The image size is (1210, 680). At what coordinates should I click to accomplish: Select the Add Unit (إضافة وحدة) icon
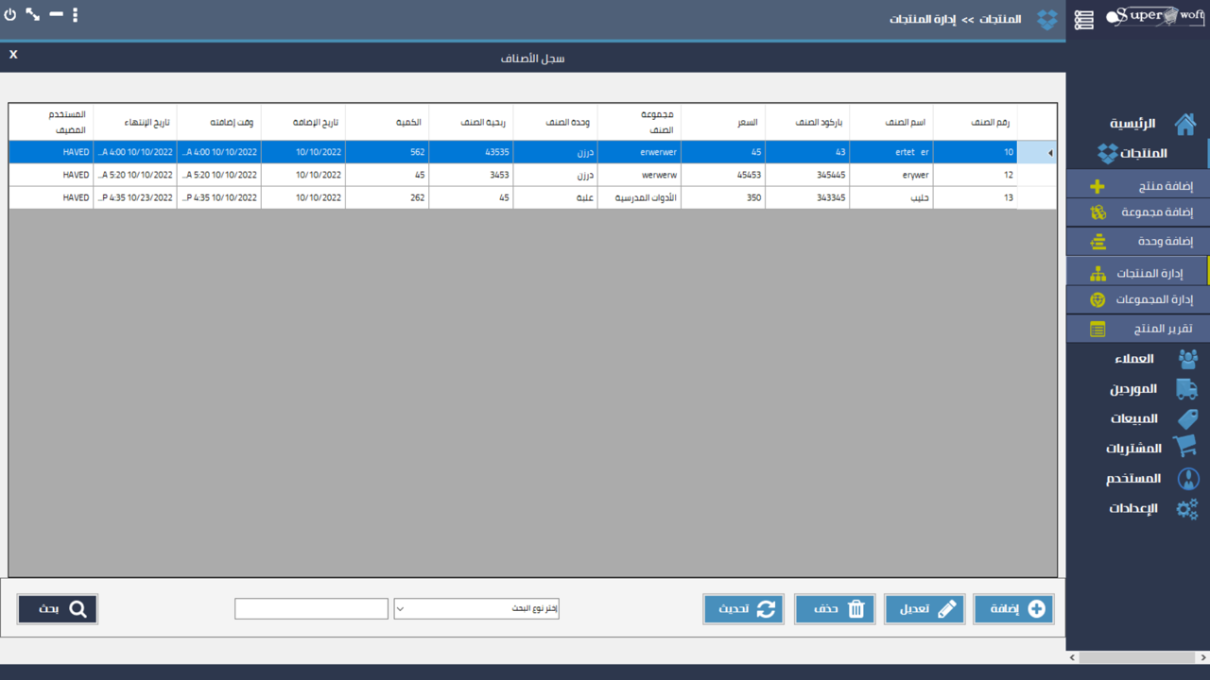1097,241
